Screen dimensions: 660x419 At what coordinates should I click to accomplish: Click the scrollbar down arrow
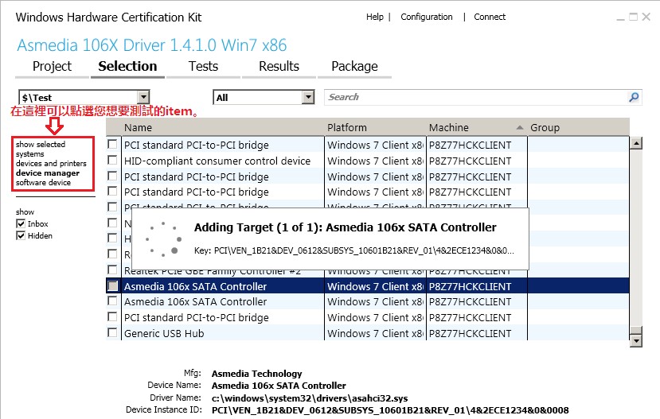coord(636,340)
